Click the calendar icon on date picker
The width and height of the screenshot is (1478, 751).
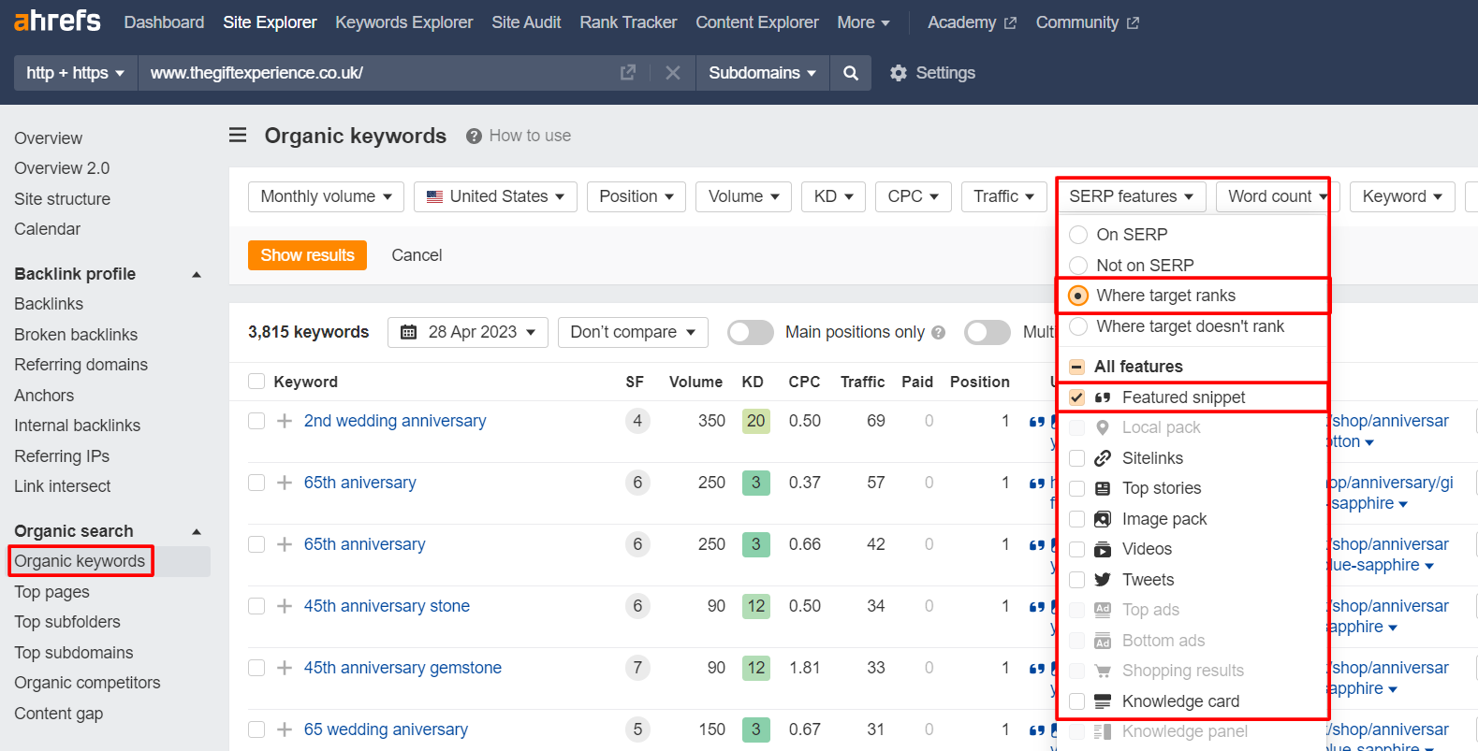point(408,332)
